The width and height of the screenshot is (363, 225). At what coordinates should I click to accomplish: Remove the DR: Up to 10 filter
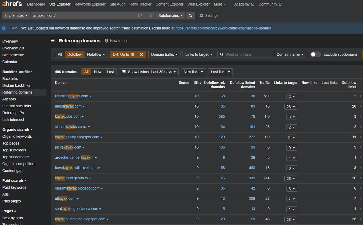click(x=141, y=54)
